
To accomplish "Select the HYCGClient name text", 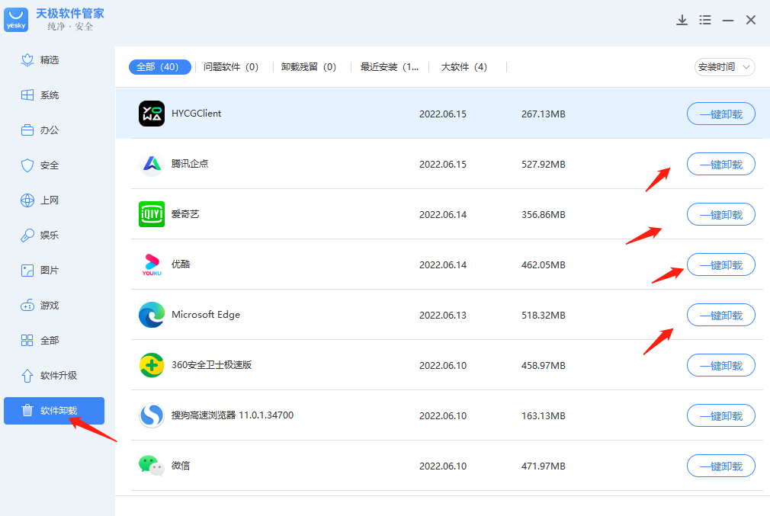I will coord(197,114).
